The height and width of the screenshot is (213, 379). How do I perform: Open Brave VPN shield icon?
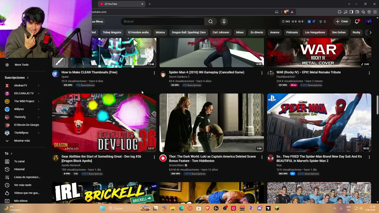tap(369, 12)
